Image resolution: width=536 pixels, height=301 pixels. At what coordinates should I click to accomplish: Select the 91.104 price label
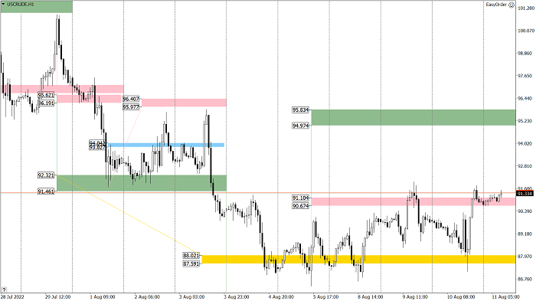coord(300,198)
